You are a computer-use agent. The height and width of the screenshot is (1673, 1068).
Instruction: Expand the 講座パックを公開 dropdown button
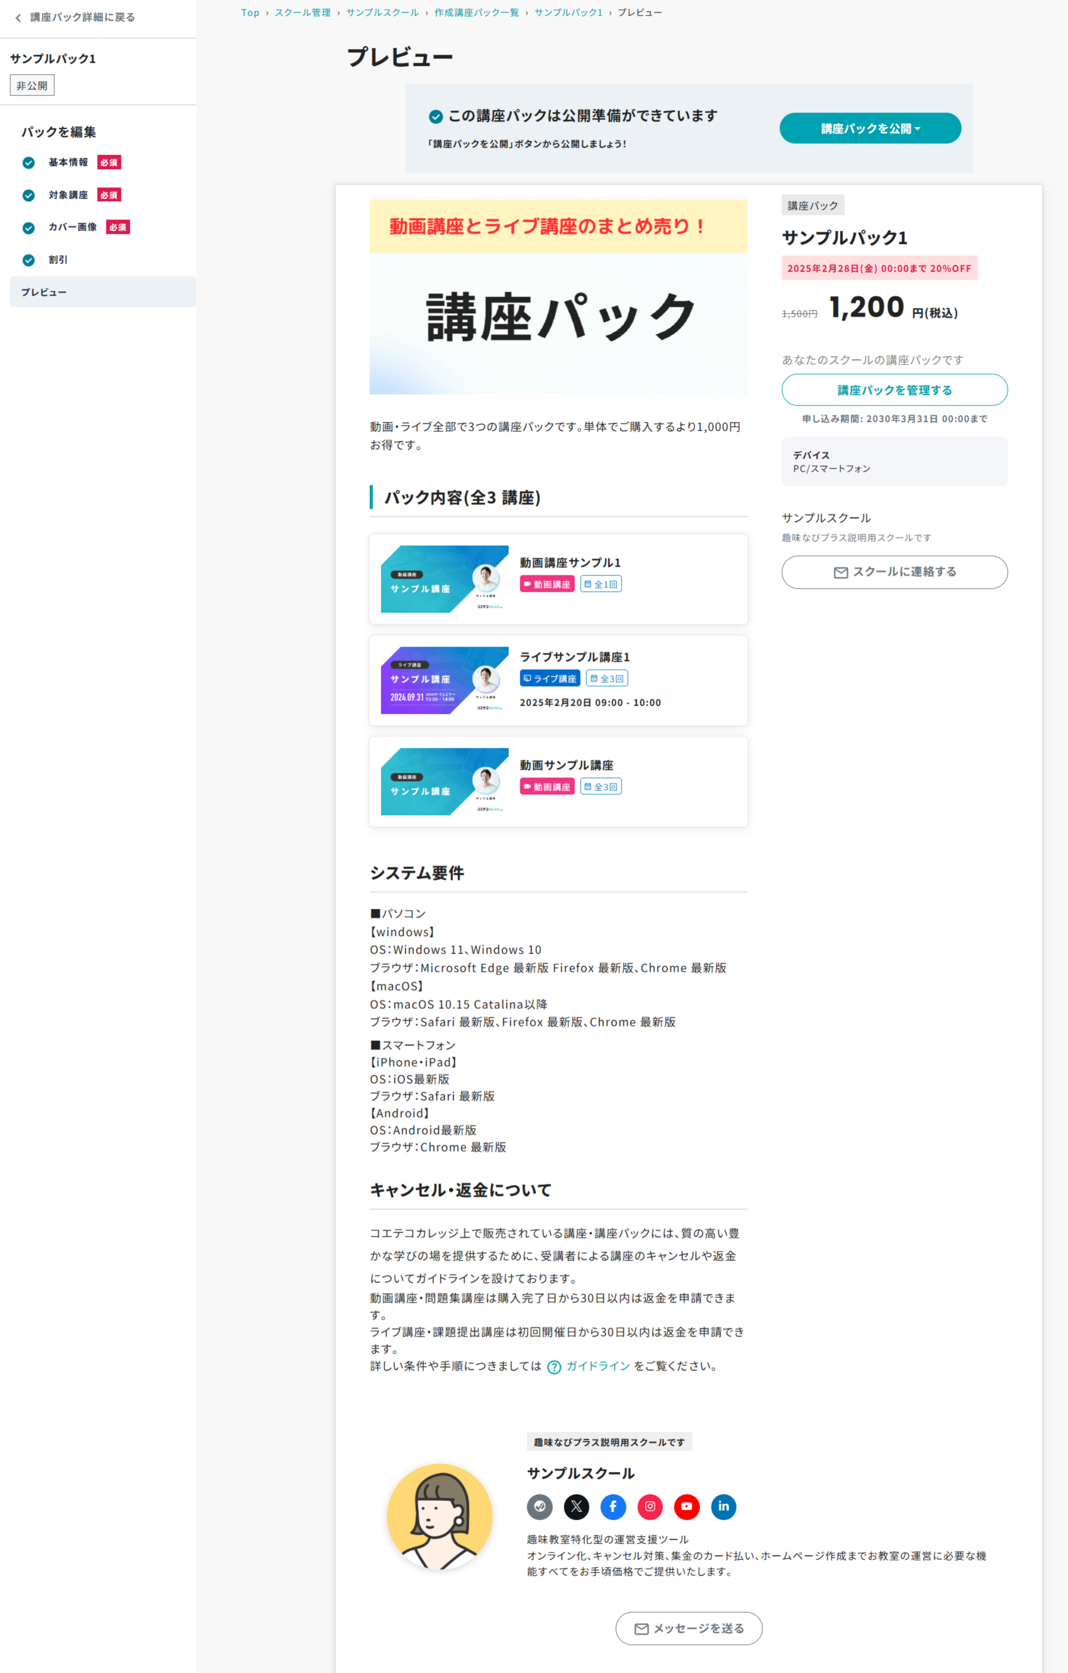pyautogui.click(x=870, y=128)
